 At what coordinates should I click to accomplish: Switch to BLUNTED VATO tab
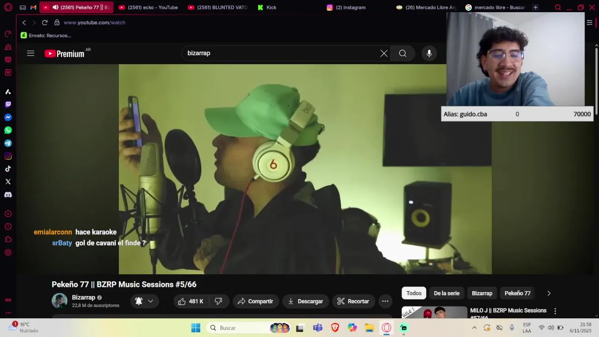click(218, 7)
